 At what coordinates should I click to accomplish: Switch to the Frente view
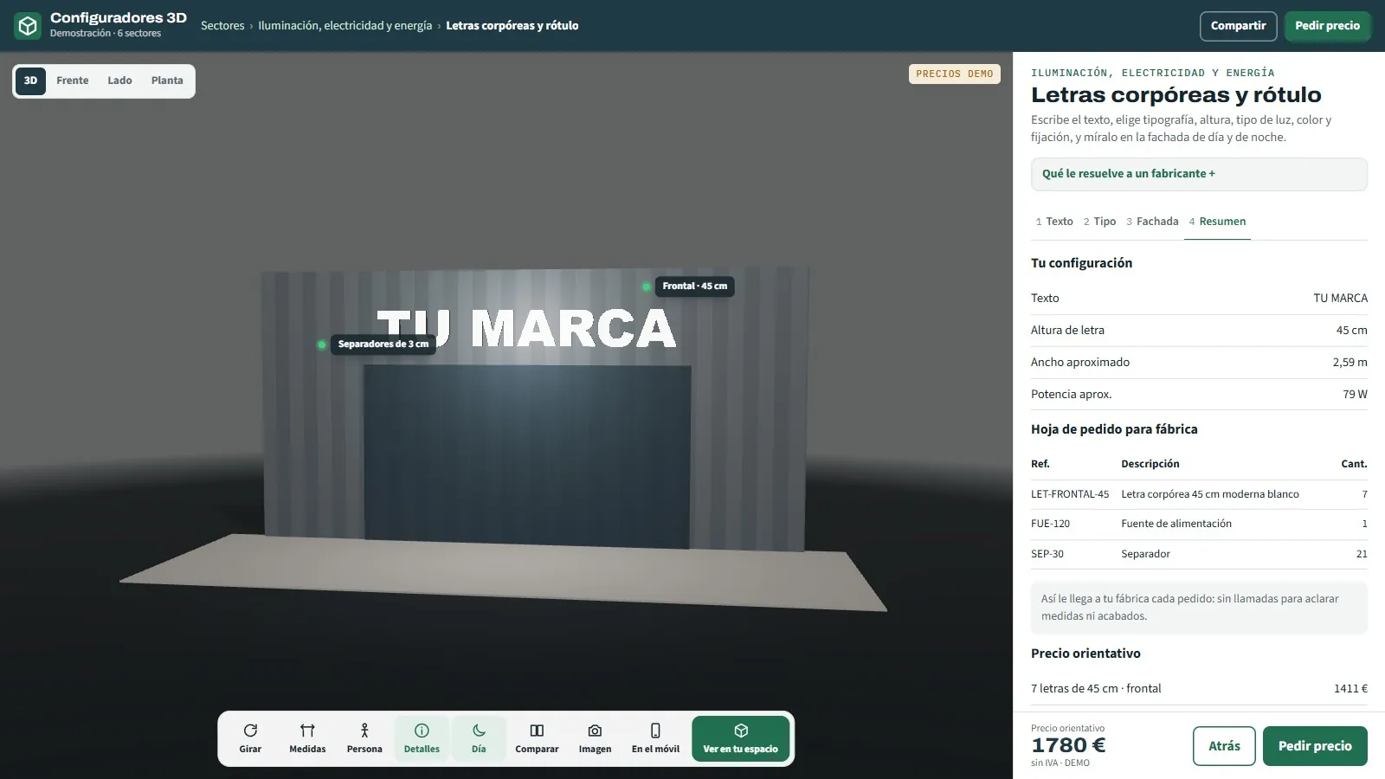tap(73, 80)
